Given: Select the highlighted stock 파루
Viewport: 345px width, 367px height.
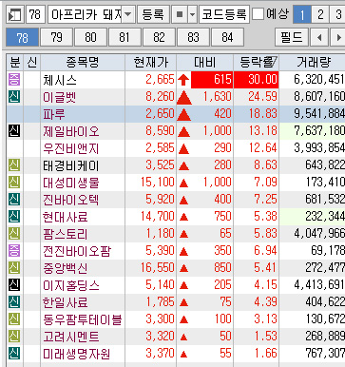Looking at the screenshot, I should click(54, 114).
